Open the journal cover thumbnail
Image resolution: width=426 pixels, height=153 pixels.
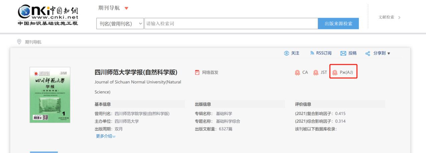pyautogui.click(x=50, y=95)
